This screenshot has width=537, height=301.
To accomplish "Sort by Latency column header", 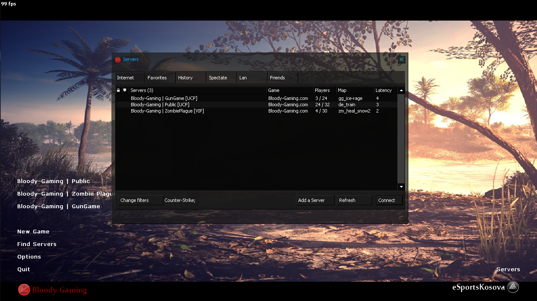I will click(386, 90).
